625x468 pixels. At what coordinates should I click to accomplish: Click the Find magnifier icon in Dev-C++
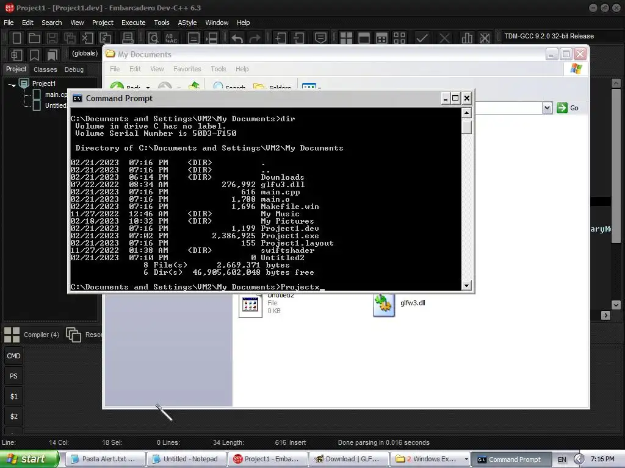pos(153,38)
